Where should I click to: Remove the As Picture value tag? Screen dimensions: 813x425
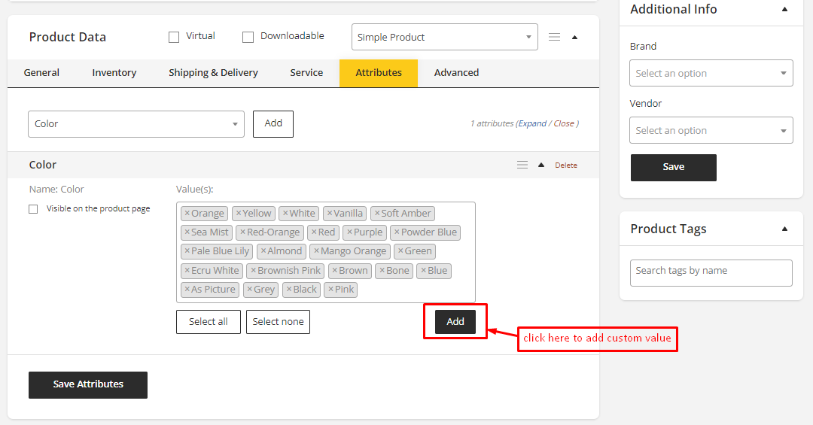pos(187,290)
